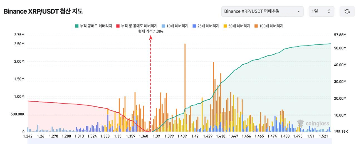356x144 pixels.
Task: Click the 195.19K right axis label
Action: [x=341, y=132]
